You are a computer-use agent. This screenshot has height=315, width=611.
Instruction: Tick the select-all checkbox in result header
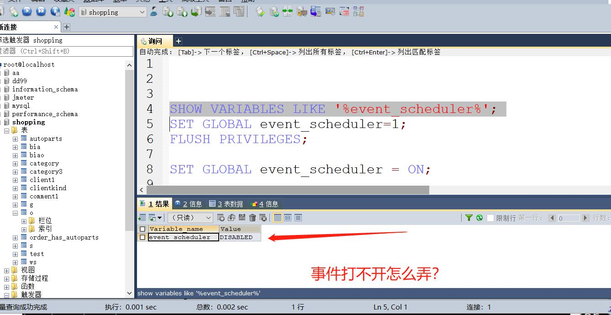coord(142,229)
